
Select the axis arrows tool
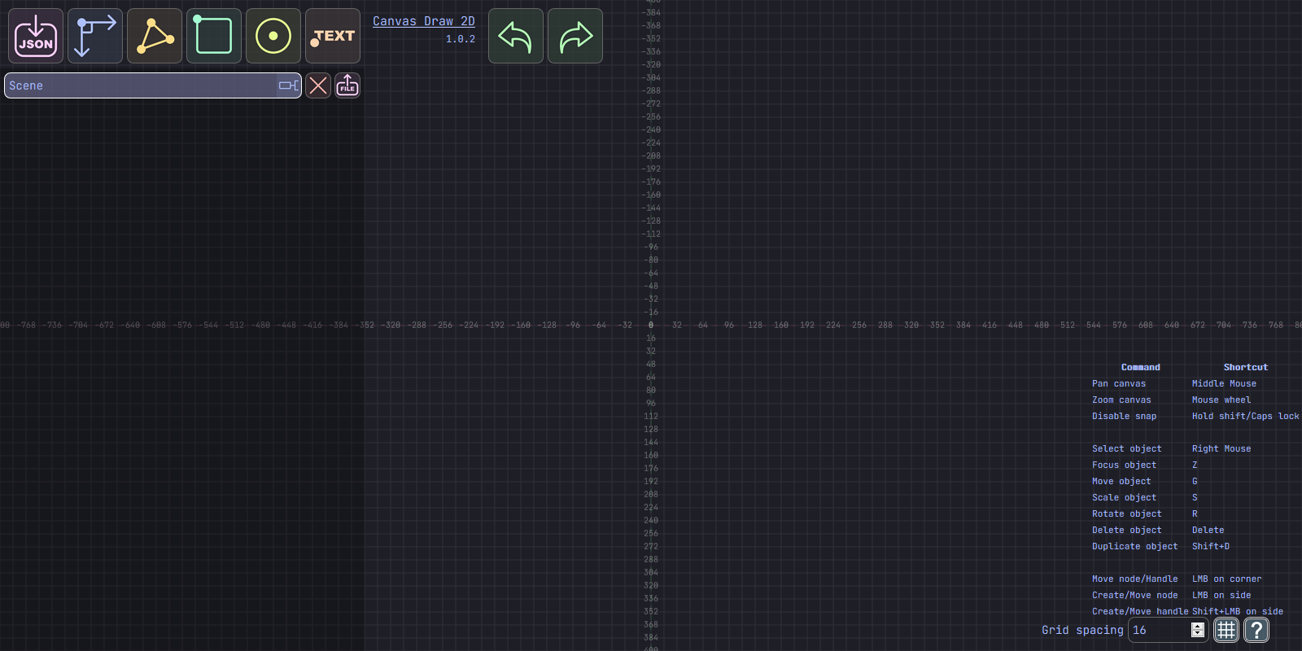(x=95, y=36)
